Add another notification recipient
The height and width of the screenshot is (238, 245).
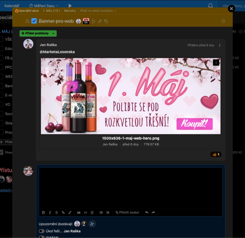click(92, 224)
